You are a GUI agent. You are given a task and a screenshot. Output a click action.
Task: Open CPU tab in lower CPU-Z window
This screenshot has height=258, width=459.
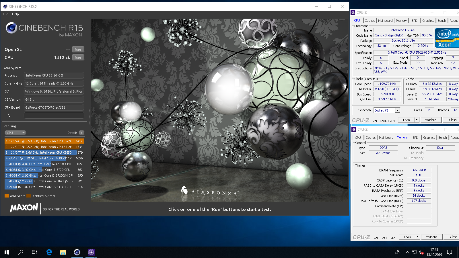tap(358, 138)
